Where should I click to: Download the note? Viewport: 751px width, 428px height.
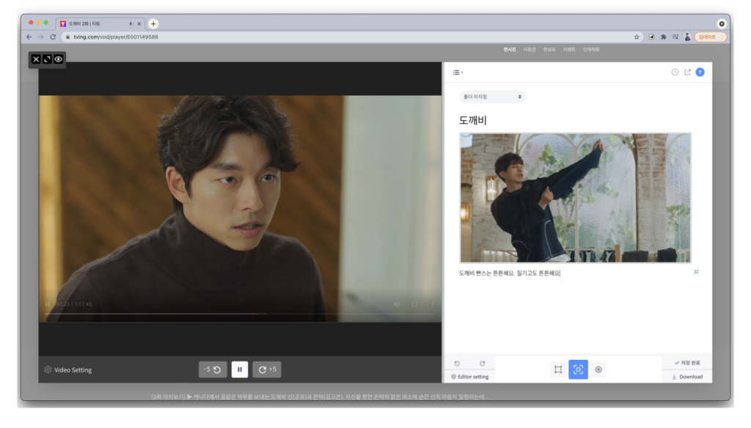[687, 377]
